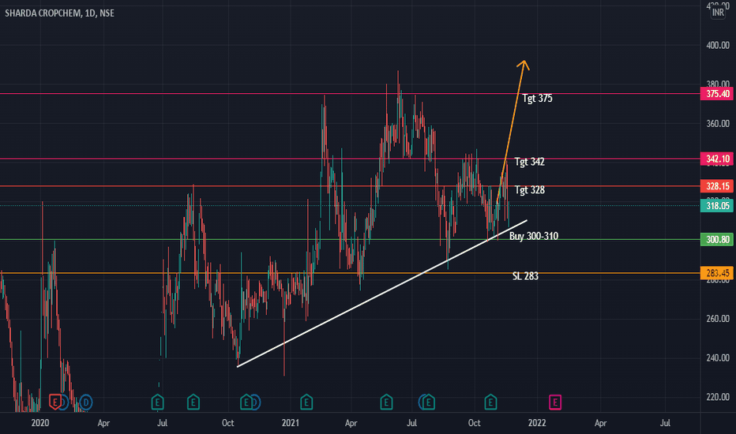Click the blue dividend marker near March 2020
The image size is (736, 434).
pyautogui.click(x=86, y=402)
